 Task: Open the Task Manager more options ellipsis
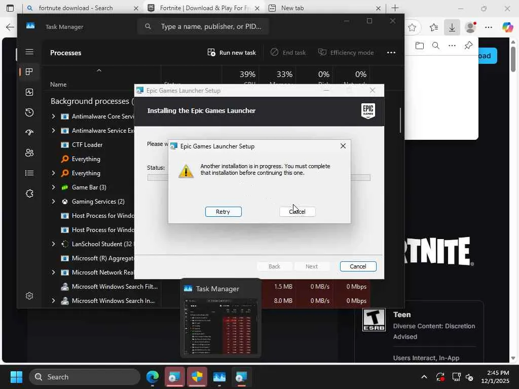point(391,53)
